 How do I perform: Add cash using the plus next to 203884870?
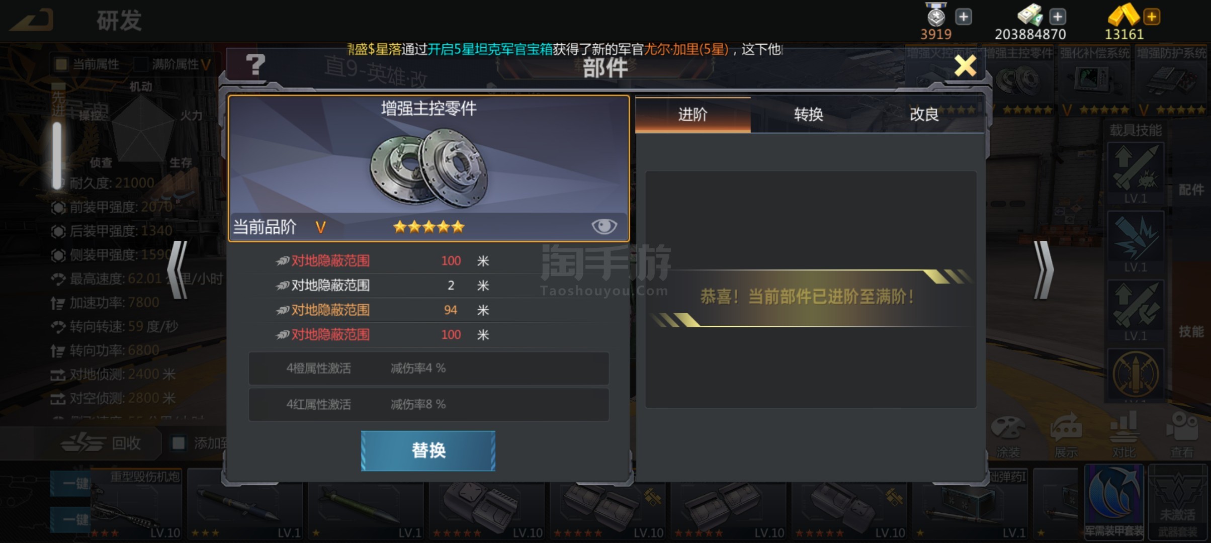pos(1057,17)
